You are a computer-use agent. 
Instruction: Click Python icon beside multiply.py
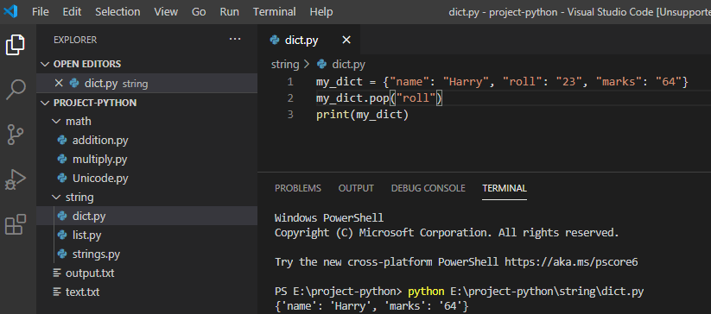[61, 160]
